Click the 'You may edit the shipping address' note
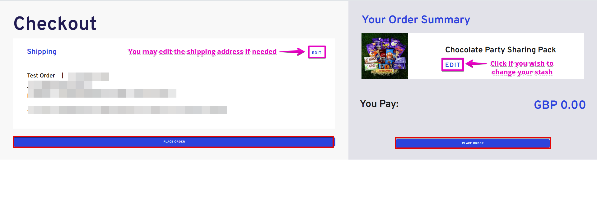This screenshot has width=597, height=198. [x=202, y=52]
